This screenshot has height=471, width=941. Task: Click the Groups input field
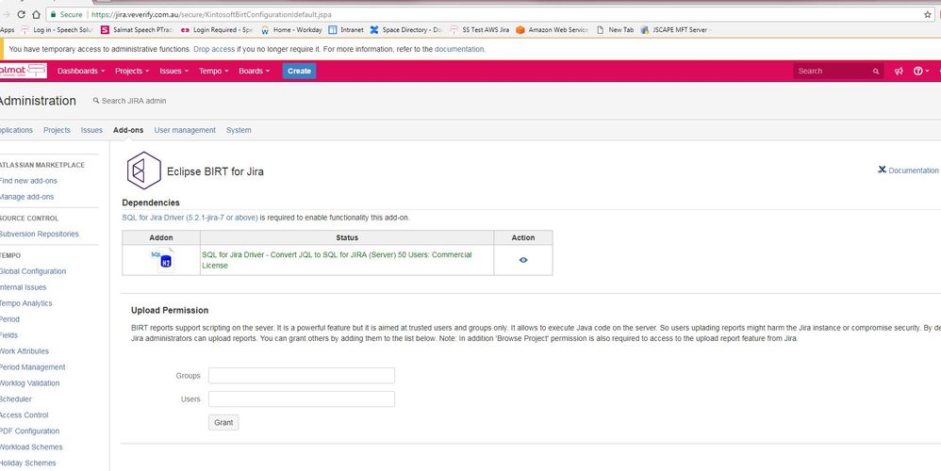(x=302, y=376)
